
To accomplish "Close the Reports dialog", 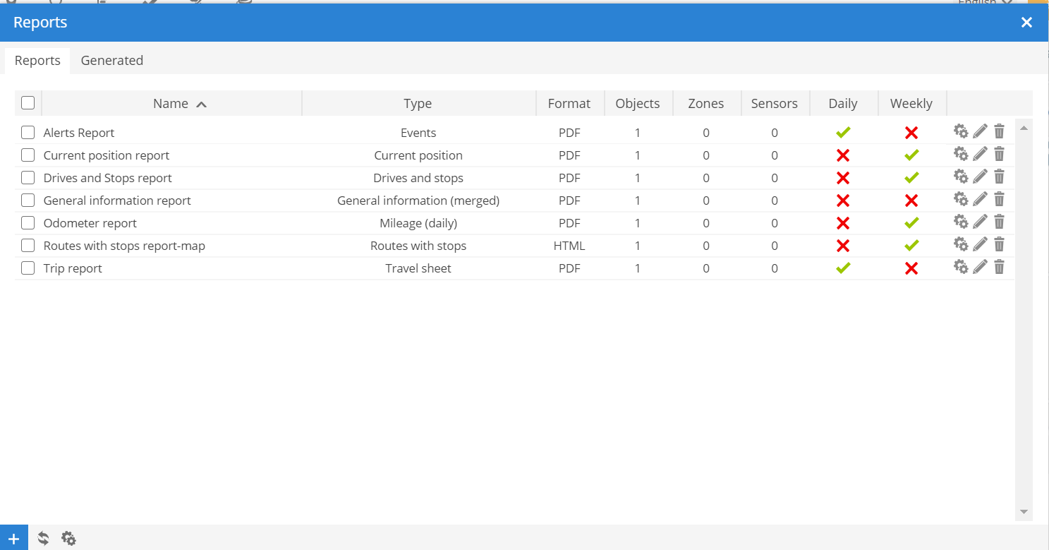I will click(1026, 23).
